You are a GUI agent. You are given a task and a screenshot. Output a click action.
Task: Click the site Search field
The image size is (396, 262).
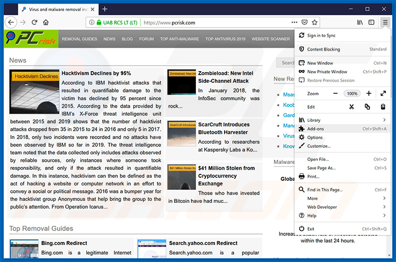[285, 63]
